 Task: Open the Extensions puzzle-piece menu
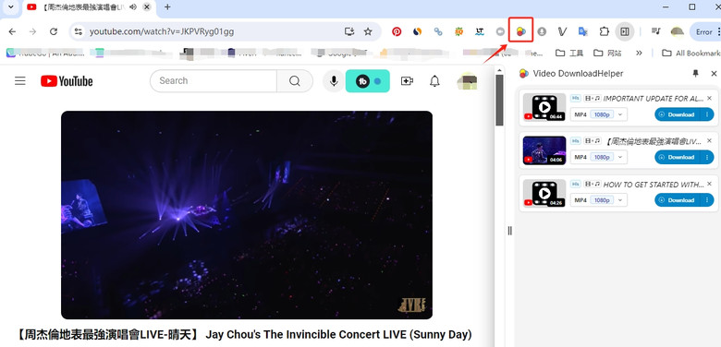[x=605, y=31]
